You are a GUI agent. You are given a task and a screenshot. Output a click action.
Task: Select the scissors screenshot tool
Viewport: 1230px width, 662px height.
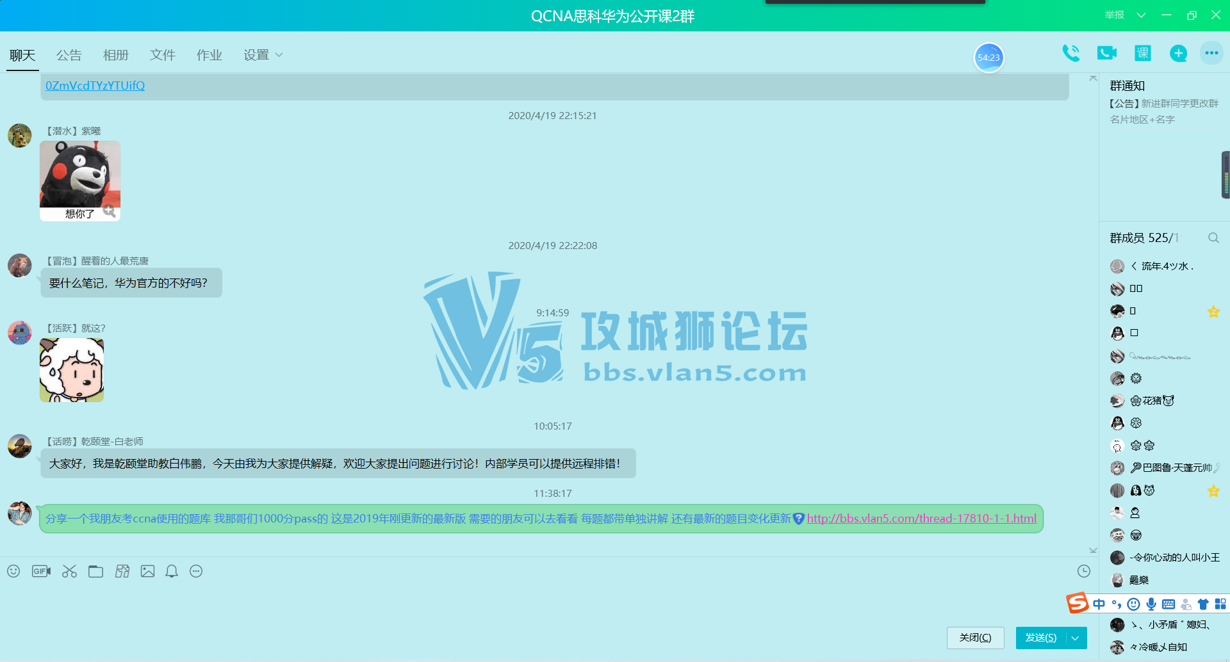(x=69, y=571)
